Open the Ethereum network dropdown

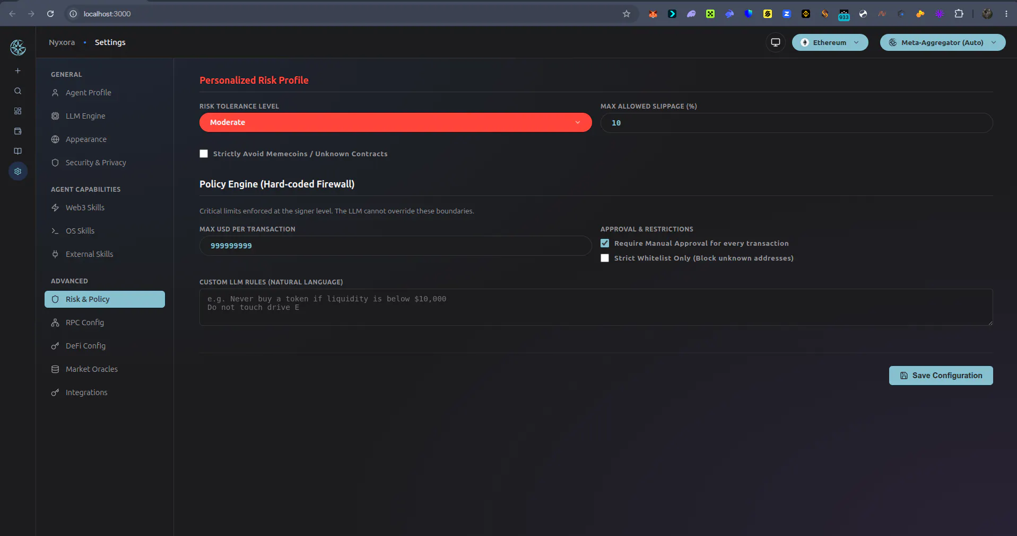[830, 42]
